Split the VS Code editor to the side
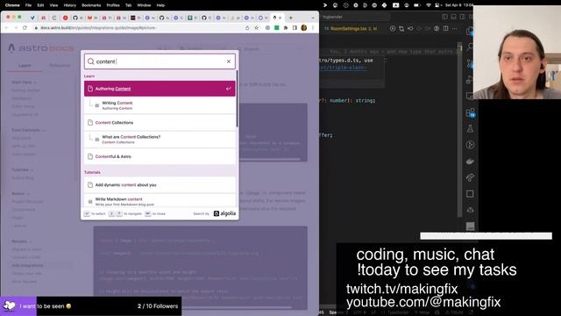This screenshot has width=561, height=316. tap(446, 28)
